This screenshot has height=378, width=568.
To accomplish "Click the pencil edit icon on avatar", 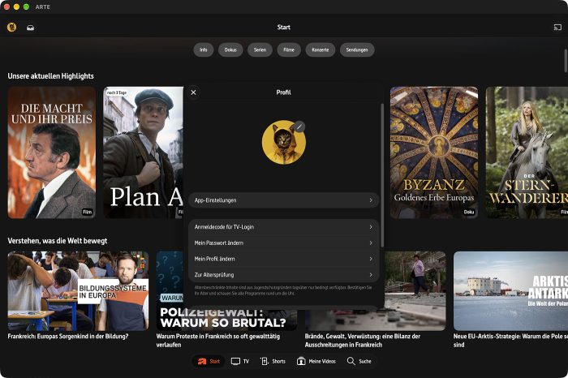I will pos(299,127).
